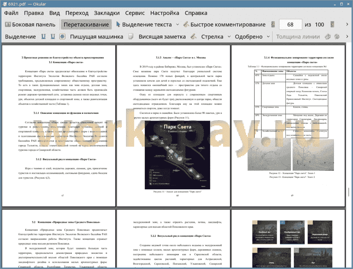Select the Висящая заметка inline note
353x269 pixels.
162,37
